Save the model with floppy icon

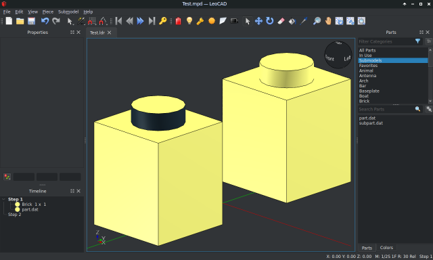tap(32, 21)
